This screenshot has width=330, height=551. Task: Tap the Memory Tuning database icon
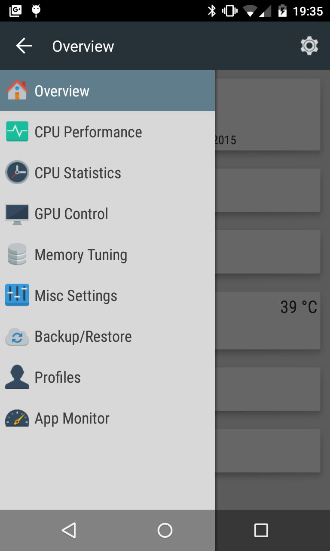coord(17,254)
